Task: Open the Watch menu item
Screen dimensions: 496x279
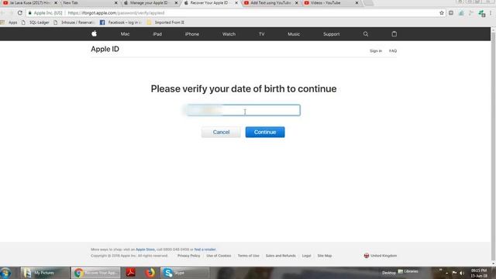Action: coord(229,34)
